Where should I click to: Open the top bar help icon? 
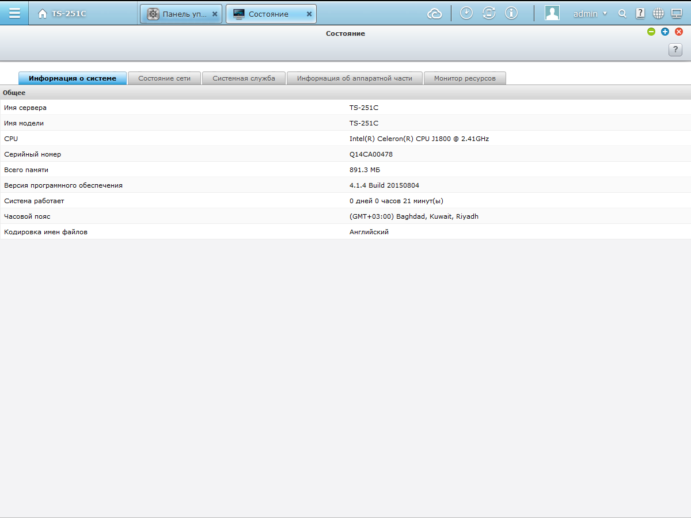click(640, 13)
